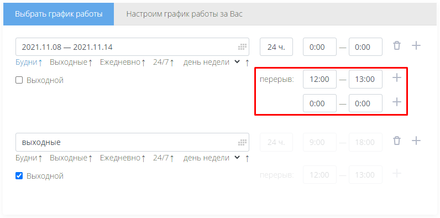This screenshot has height=218, width=440.
Task: Select the Выбрать график работы tab
Action: click(59, 14)
